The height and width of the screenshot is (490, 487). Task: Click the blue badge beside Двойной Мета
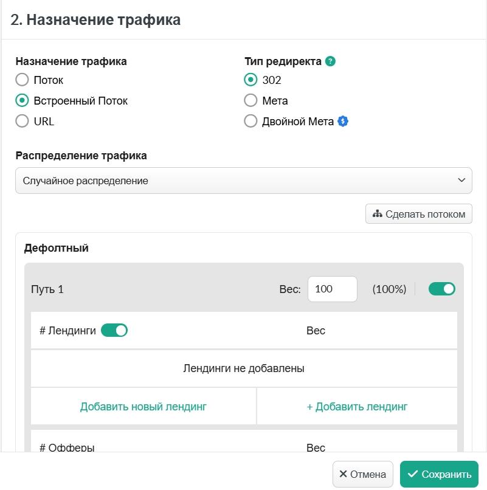[343, 121]
